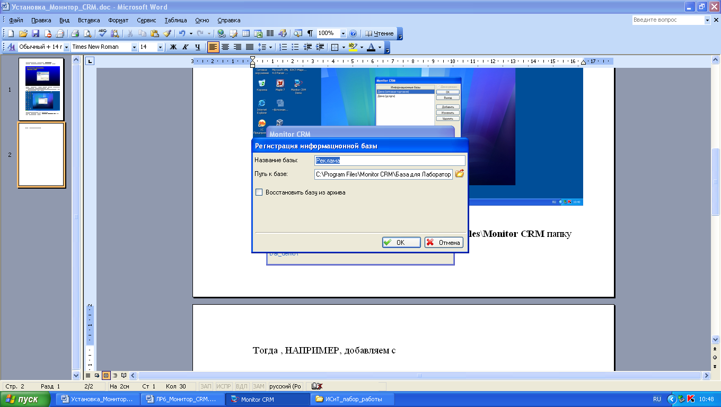Click the Paste clipboard icon

(154, 33)
